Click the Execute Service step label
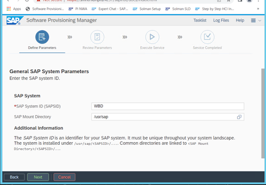This screenshot has height=185, width=266. click(x=152, y=48)
